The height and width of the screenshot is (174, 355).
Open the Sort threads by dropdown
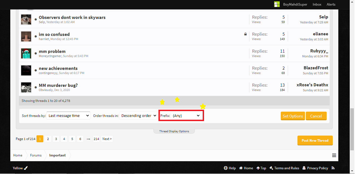(x=68, y=116)
